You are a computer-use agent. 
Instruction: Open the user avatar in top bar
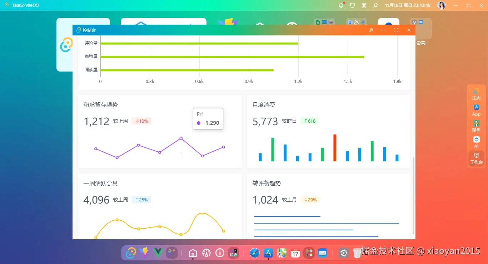(x=442, y=5)
